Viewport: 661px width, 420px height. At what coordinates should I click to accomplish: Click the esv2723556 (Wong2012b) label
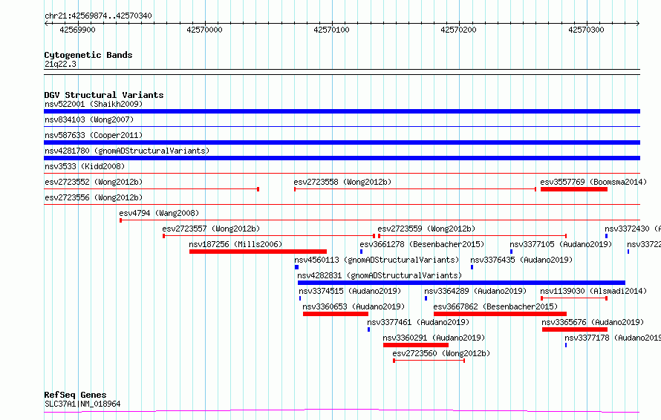click(x=94, y=197)
